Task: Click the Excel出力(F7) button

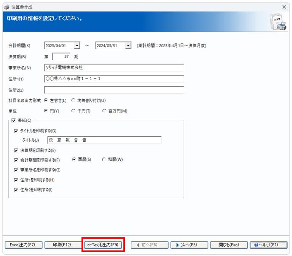Action: pyautogui.click(x=24, y=245)
